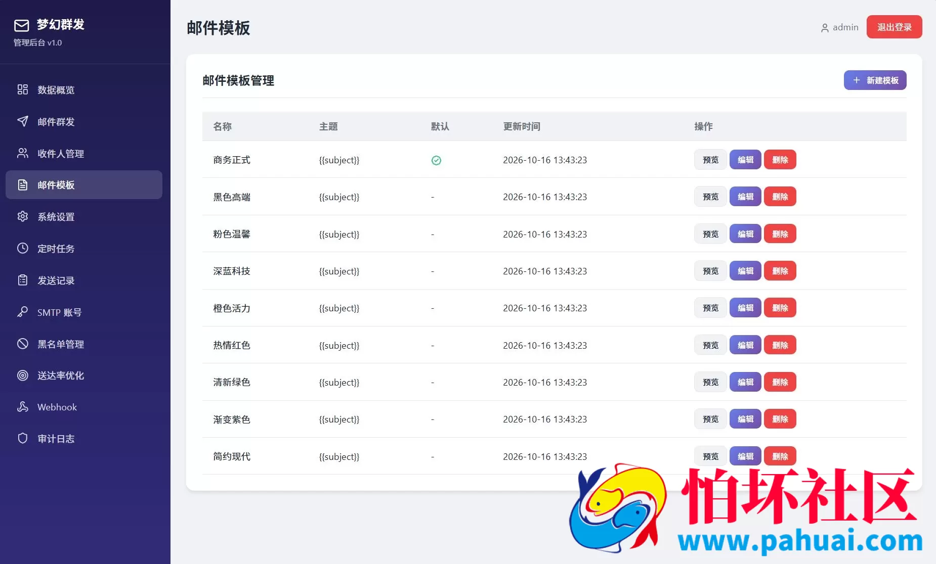This screenshot has width=936, height=564.
Task: Edit the 深蓝科技 template
Action: (x=745, y=271)
